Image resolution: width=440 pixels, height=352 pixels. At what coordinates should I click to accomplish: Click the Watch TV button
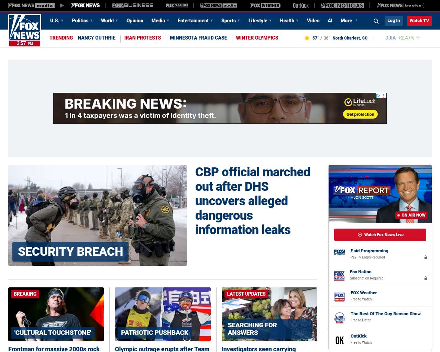tap(419, 21)
